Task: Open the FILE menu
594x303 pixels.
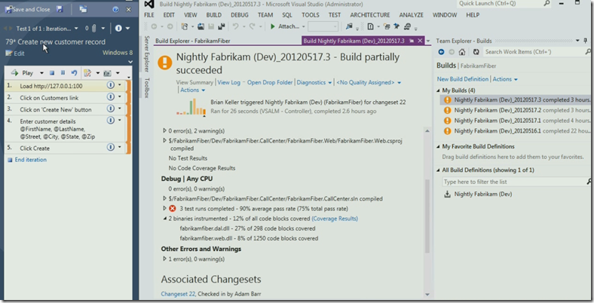Action: tap(149, 15)
